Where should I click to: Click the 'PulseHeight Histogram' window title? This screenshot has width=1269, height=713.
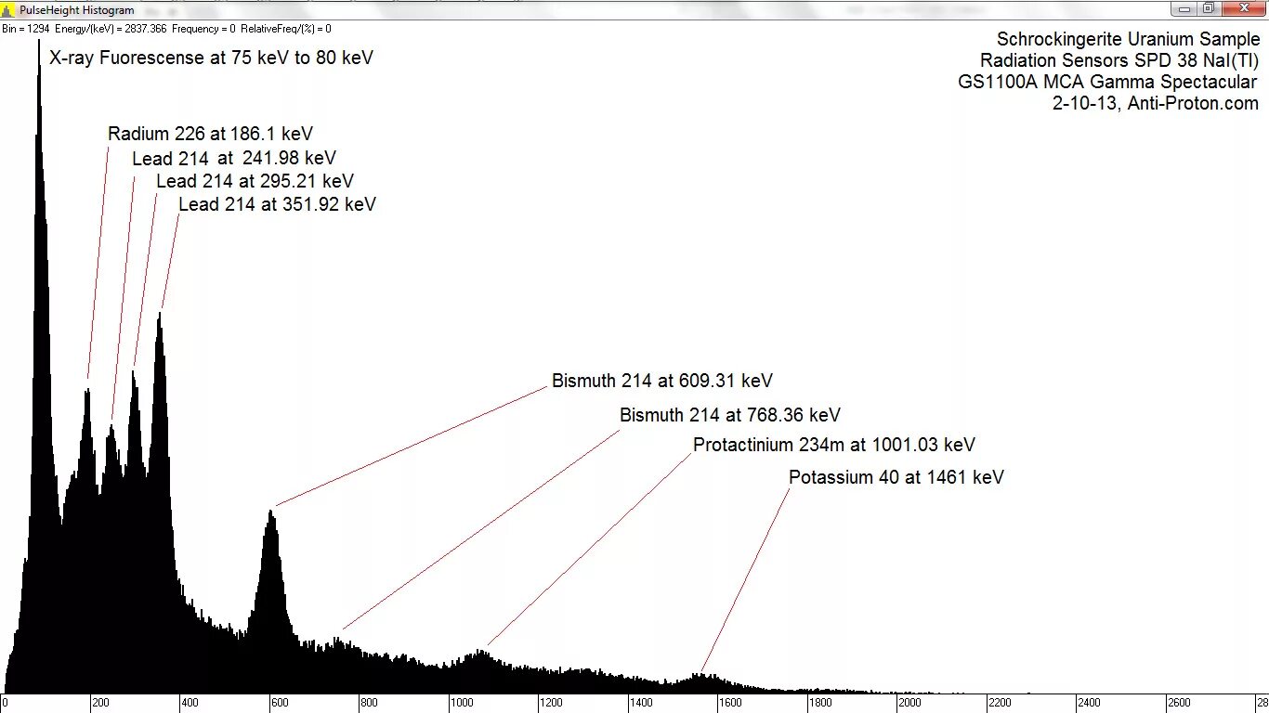coord(76,10)
